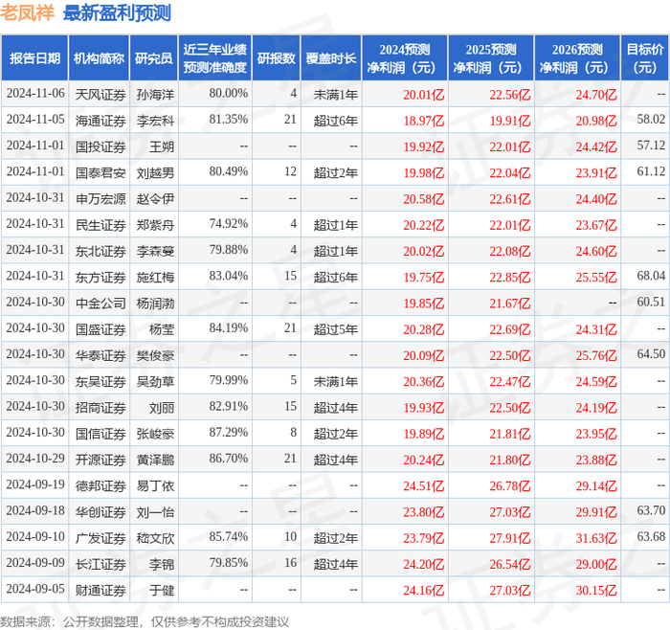
Task: Click researcher name 刘一怡
Action: [x=155, y=511]
